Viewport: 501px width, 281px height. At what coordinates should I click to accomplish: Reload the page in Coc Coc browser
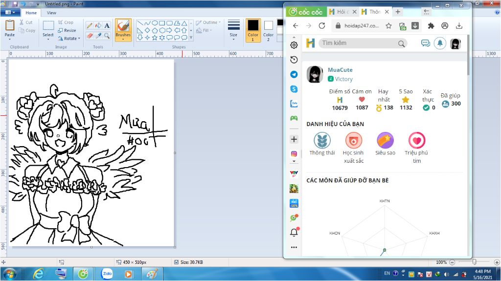322,26
